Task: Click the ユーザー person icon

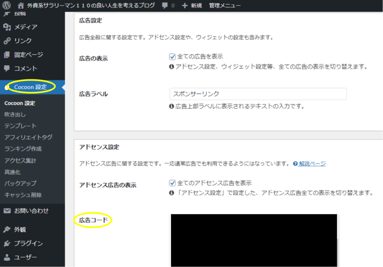Action: click(7, 257)
